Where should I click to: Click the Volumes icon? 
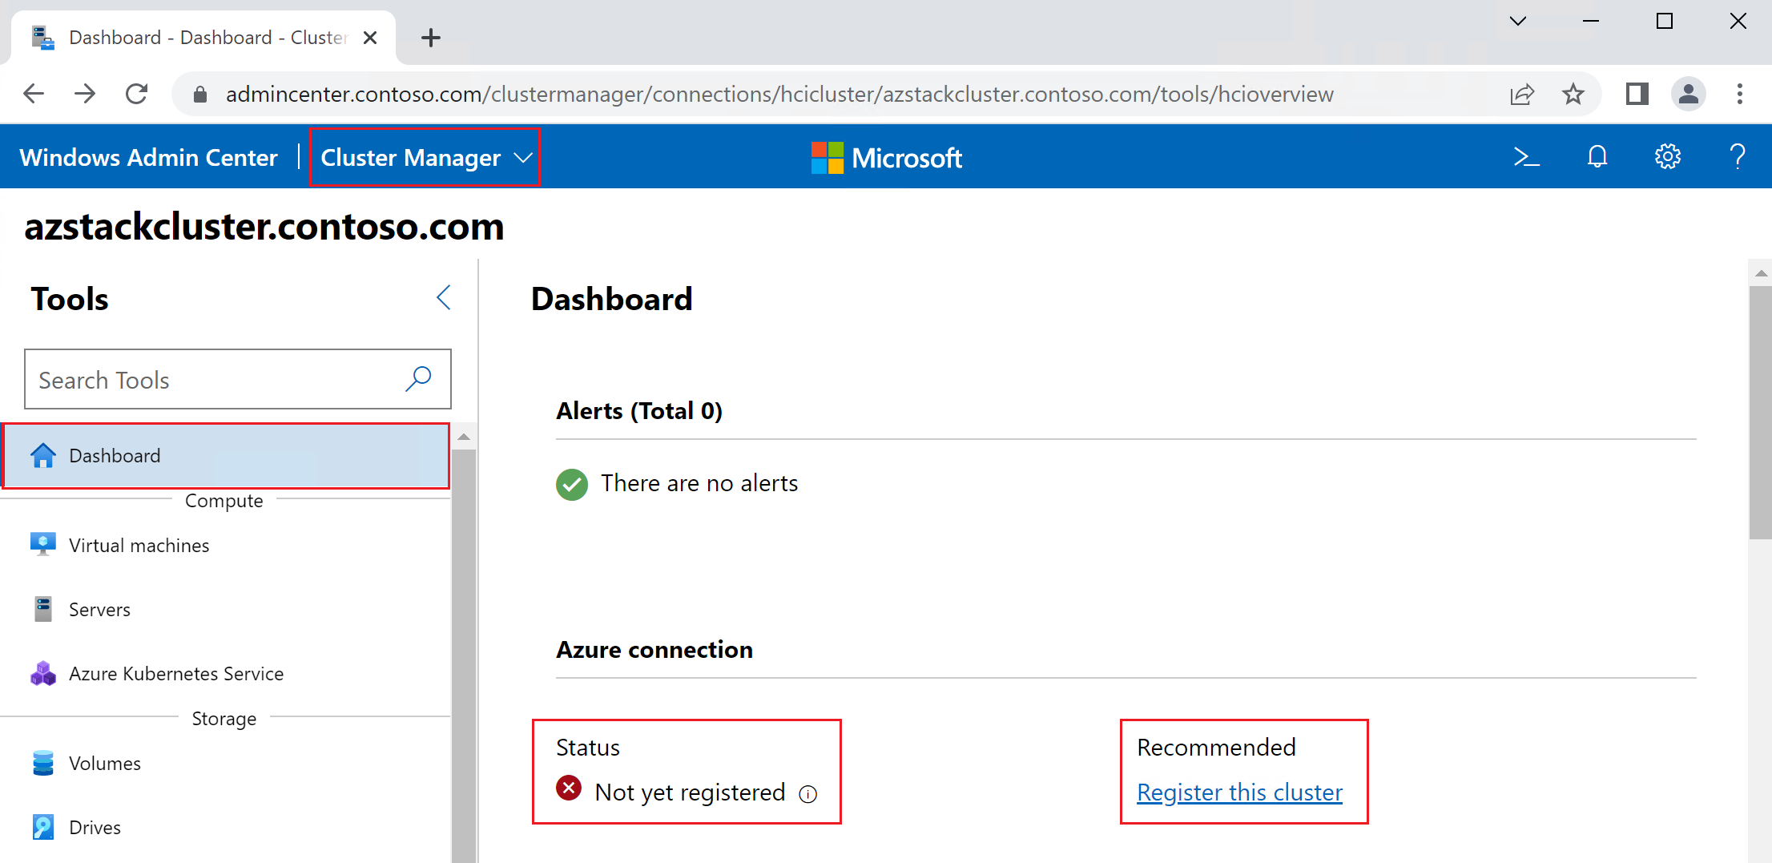tap(43, 763)
